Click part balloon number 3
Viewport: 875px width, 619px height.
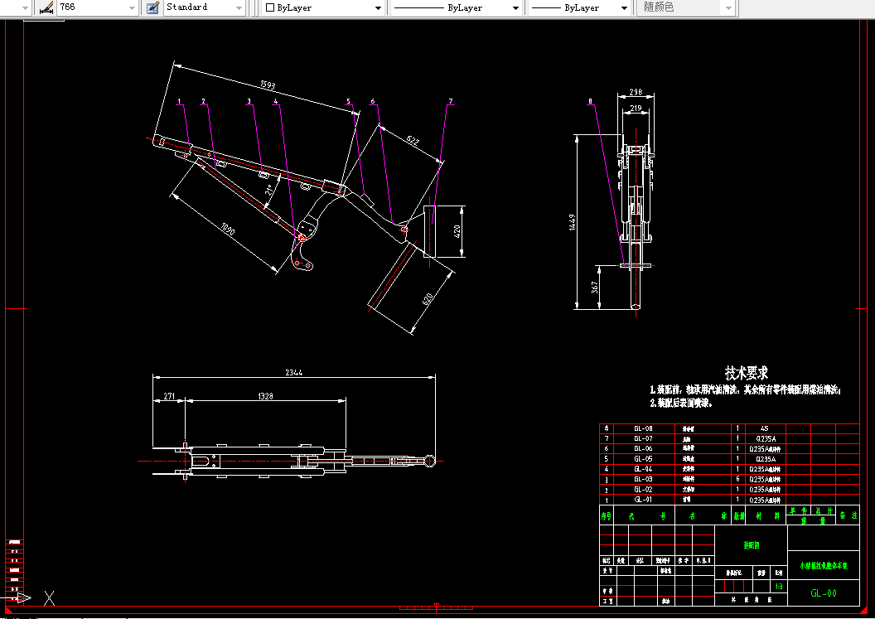click(x=249, y=102)
